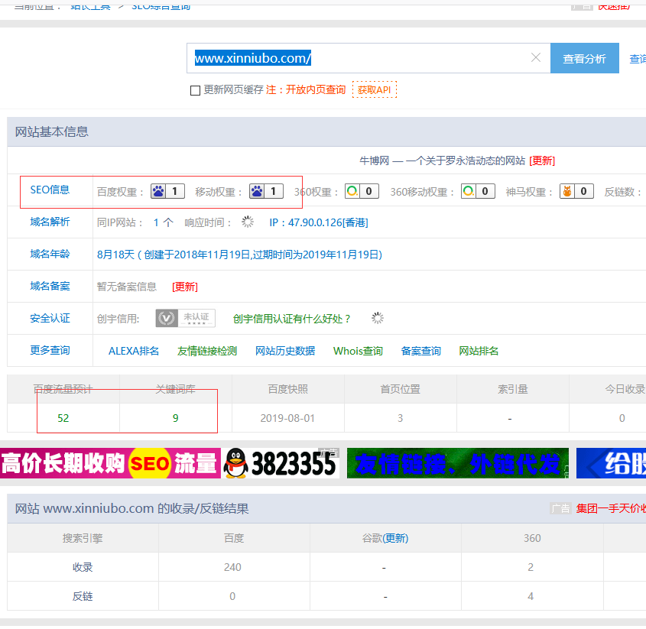Open the SEO信息 row label
This screenshot has height=629, width=646.
tap(50, 190)
